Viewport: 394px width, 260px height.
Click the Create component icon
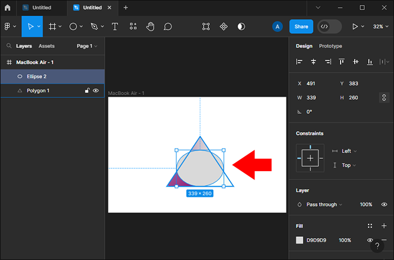click(x=223, y=26)
